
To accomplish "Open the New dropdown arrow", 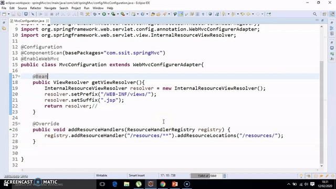I will coord(8,14).
